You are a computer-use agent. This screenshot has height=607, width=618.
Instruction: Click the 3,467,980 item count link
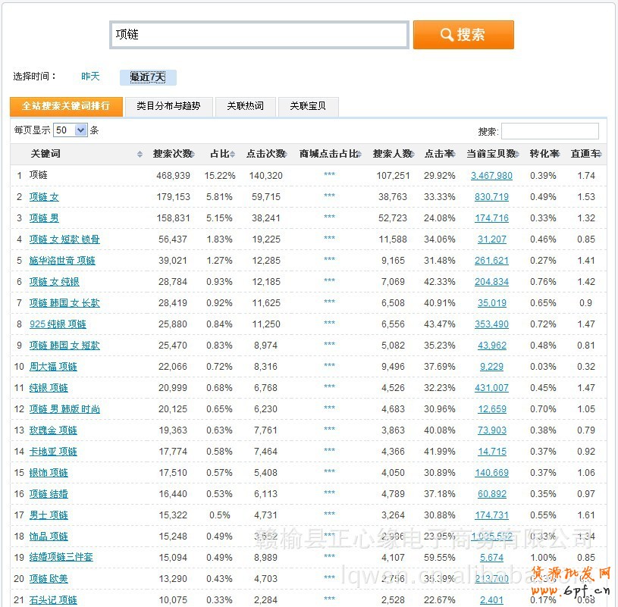pos(491,176)
